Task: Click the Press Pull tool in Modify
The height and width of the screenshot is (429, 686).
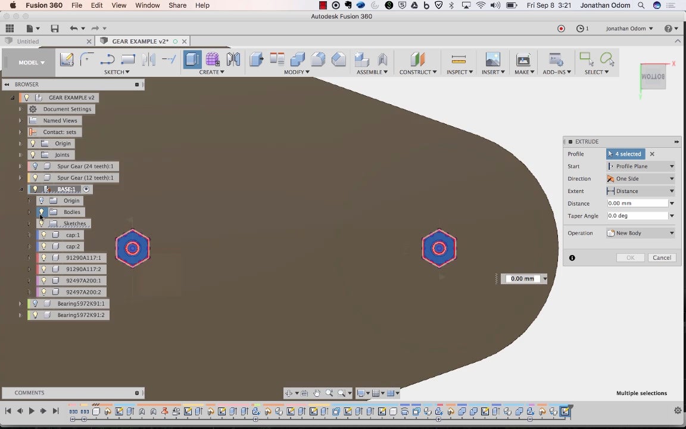Action: [x=256, y=60]
